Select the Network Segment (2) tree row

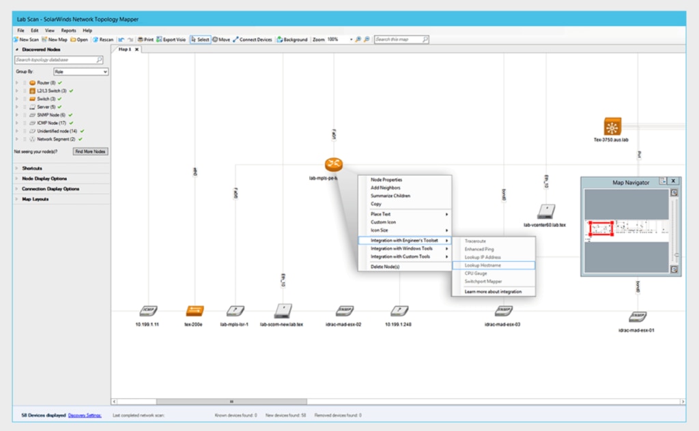[x=56, y=139]
